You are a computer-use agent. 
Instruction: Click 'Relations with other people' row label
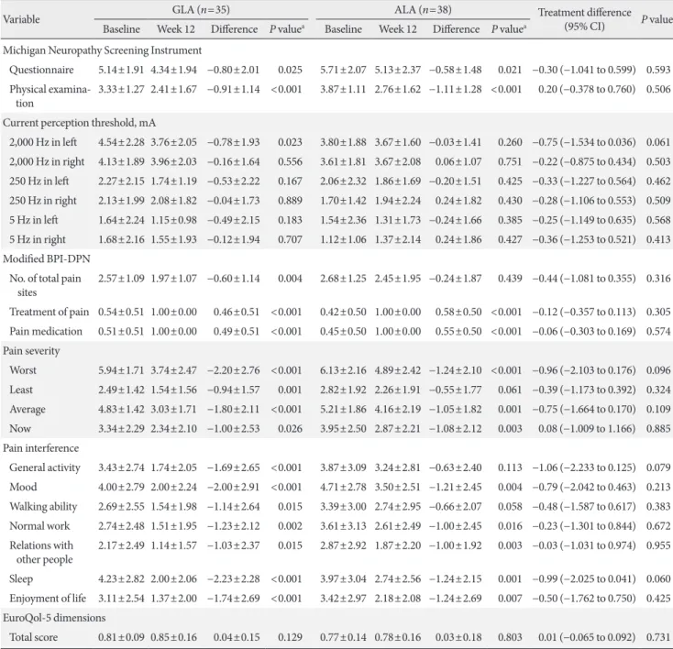tap(41, 552)
